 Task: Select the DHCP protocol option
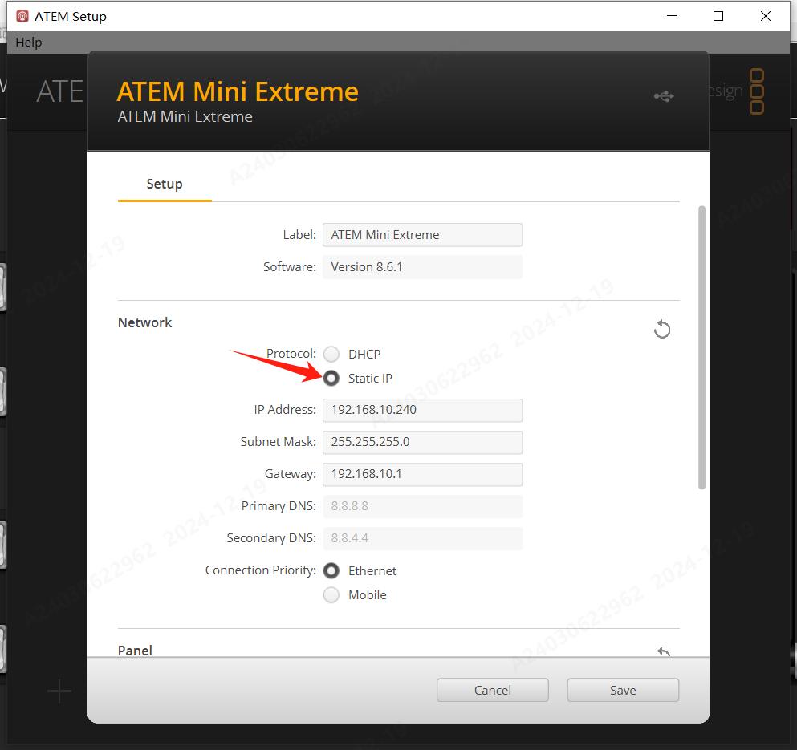(331, 354)
